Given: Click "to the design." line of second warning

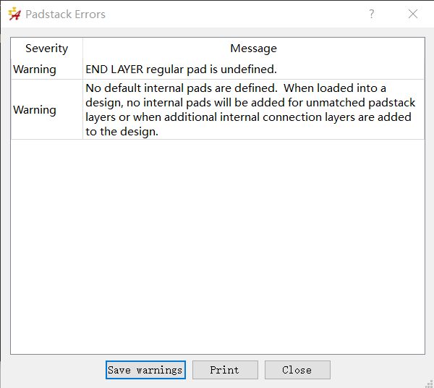Looking at the screenshot, I should [x=122, y=132].
